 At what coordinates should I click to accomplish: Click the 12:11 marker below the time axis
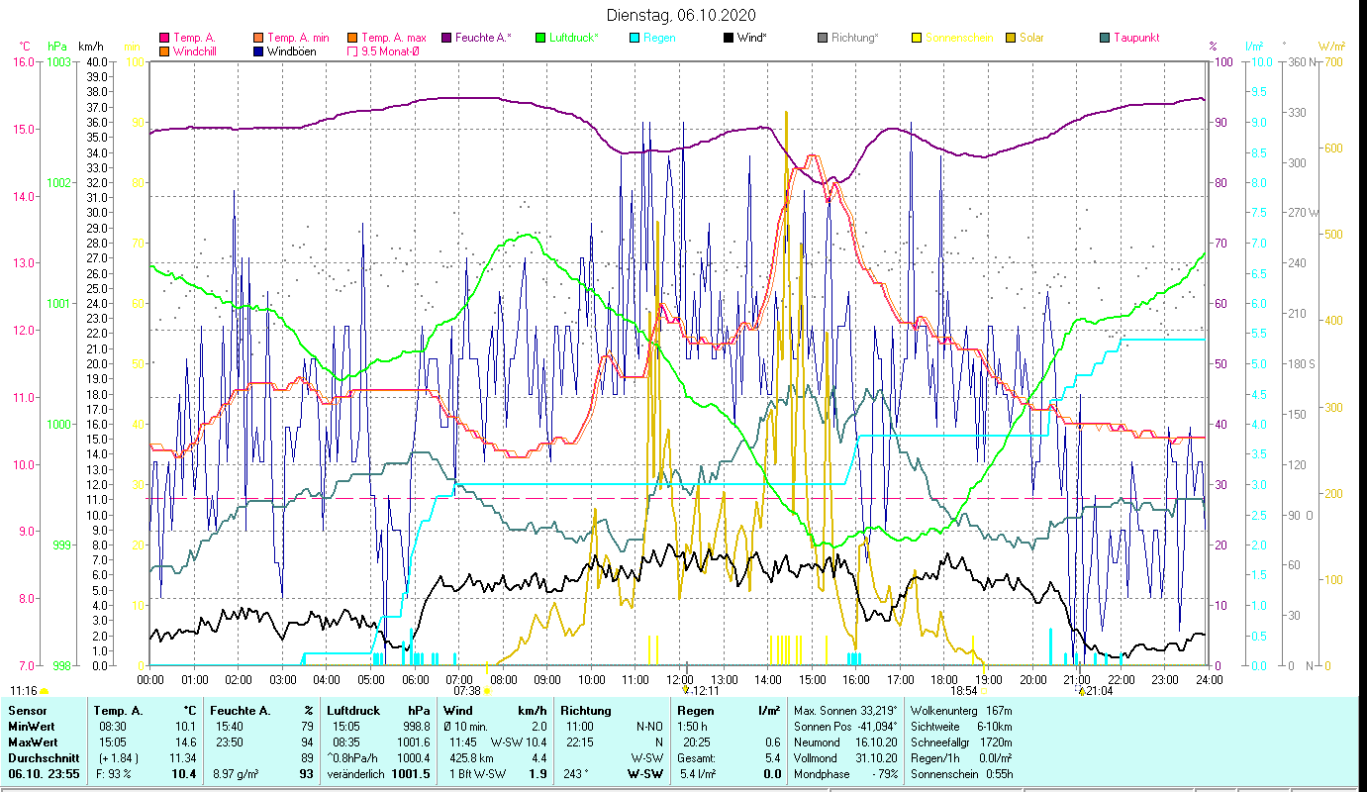tap(701, 690)
